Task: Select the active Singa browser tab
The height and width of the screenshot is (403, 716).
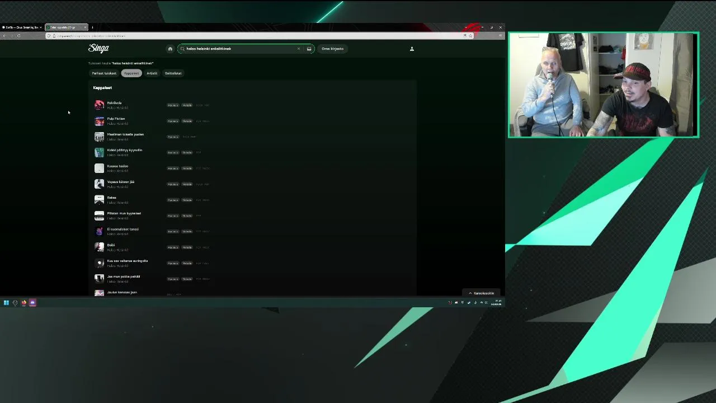Action: pos(65,27)
